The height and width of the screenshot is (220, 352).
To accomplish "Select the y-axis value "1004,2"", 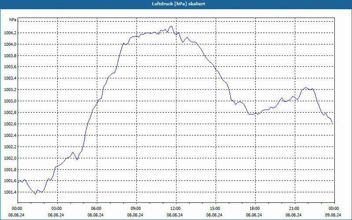I will coord(10,33).
